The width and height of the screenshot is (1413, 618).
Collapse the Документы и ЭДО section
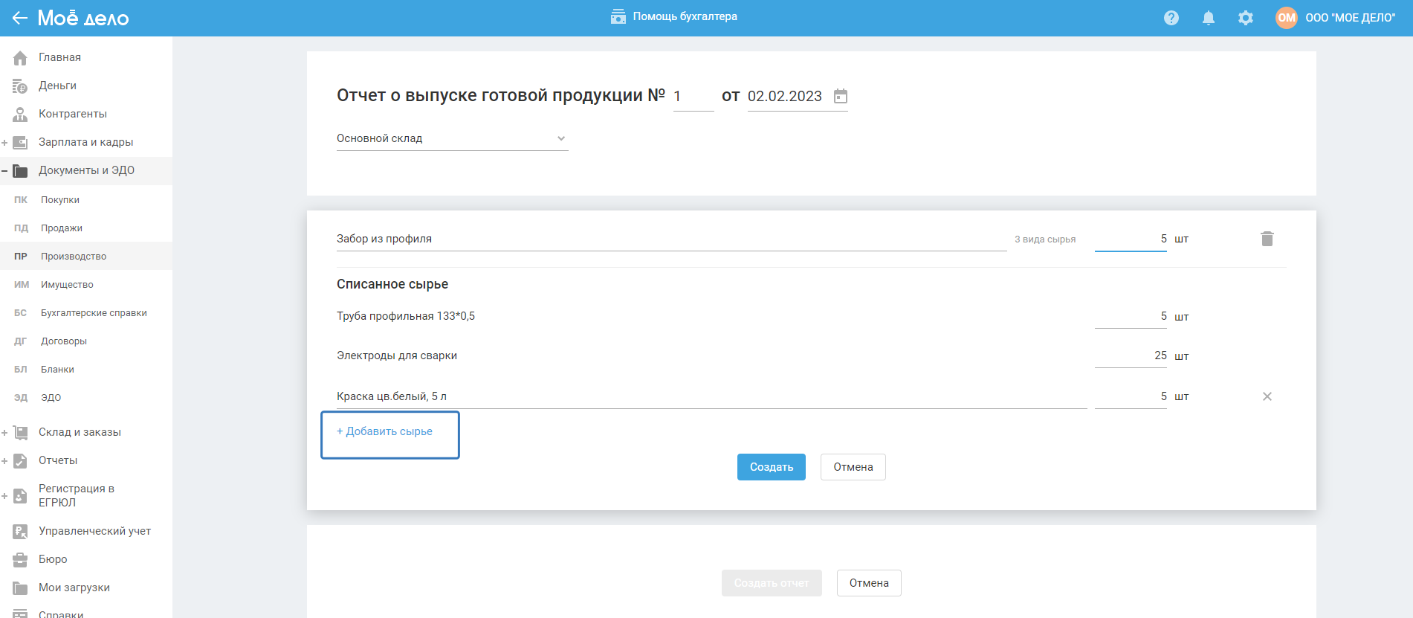(4, 170)
